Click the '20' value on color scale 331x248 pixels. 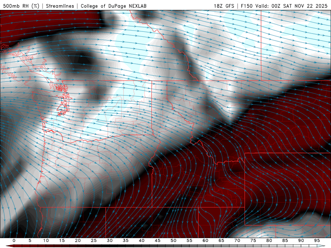(x=78, y=241)
